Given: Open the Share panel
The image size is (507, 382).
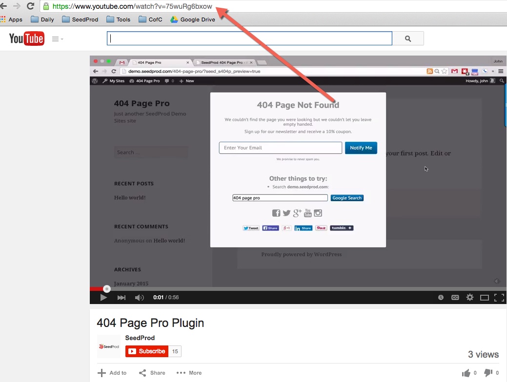Looking at the screenshot, I should pos(152,373).
